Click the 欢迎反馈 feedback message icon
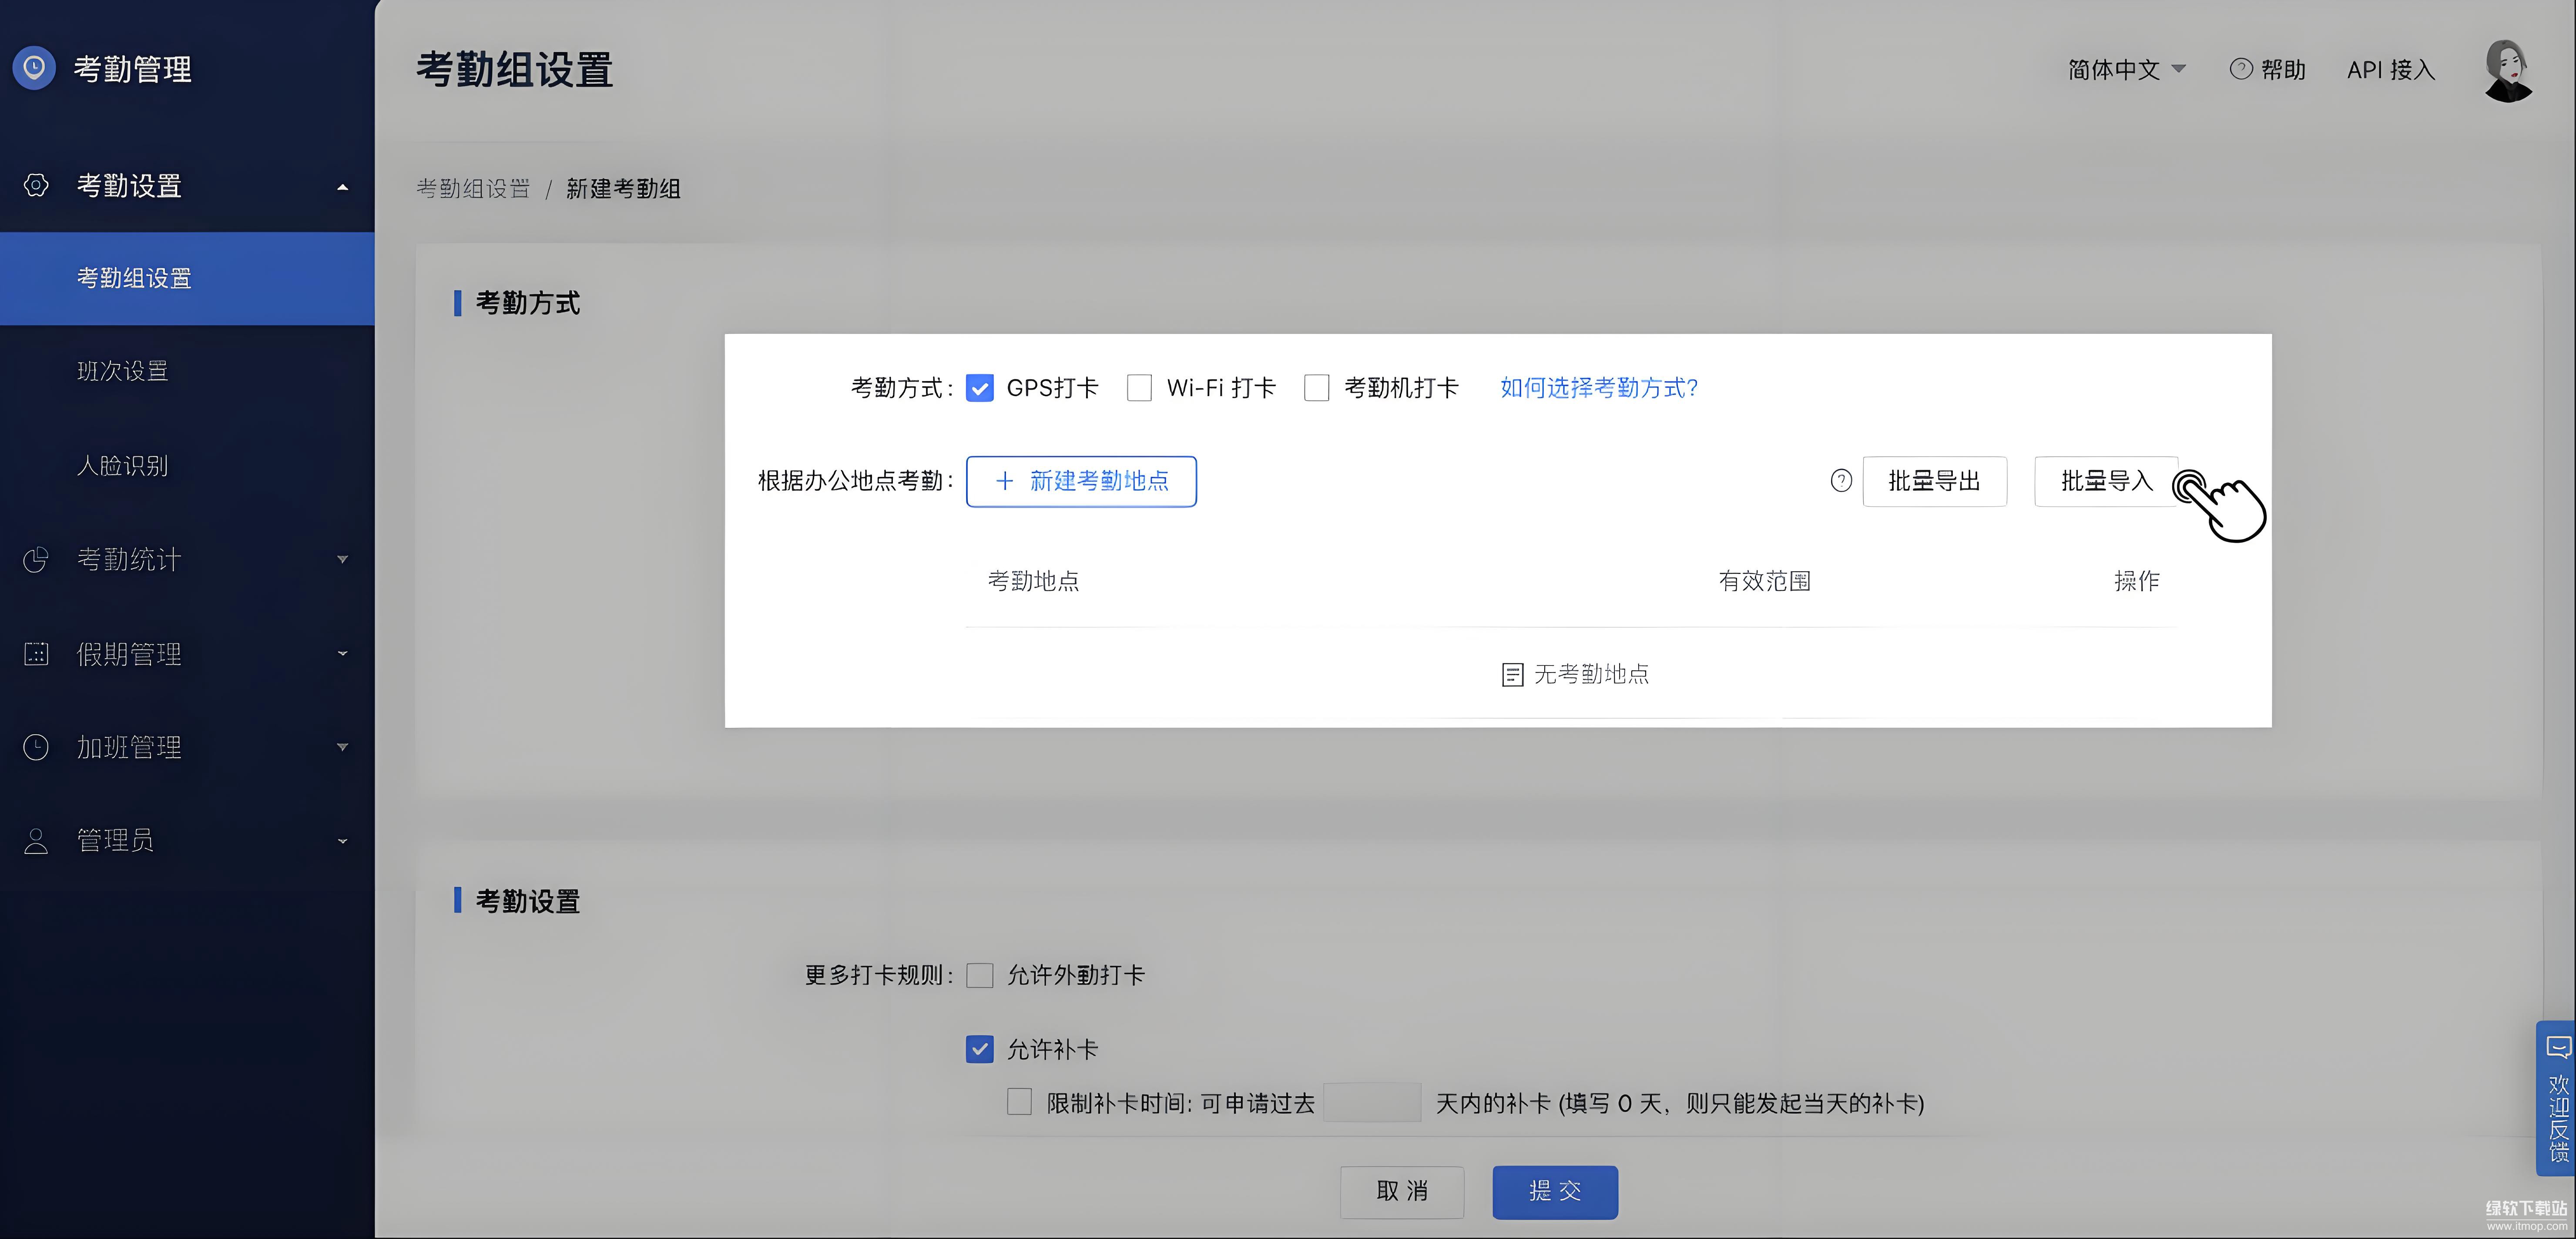 (x=2558, y=1047)
